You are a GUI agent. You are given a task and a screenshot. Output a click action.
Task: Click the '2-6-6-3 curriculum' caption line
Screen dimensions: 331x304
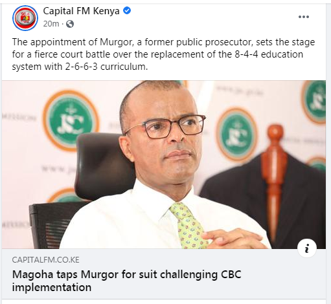pos(80,67)
